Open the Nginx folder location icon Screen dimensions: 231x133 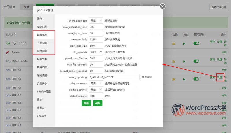point(174,43)
